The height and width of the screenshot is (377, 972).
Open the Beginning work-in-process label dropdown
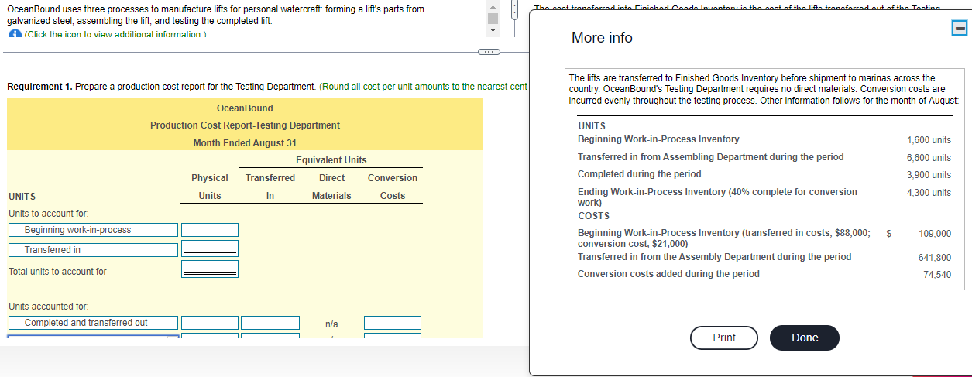pyautogui.click(x=93, y=230)
